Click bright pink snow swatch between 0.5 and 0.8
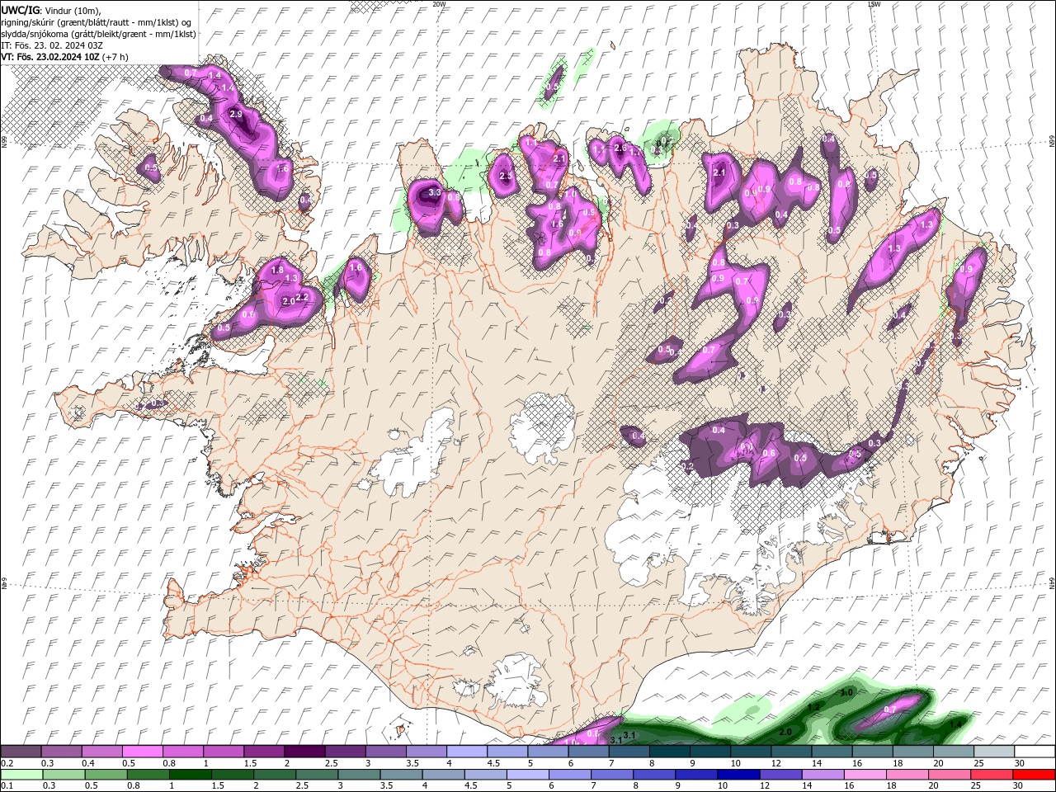The width and height of the screenshot is (1056, 792). [143, 752]
